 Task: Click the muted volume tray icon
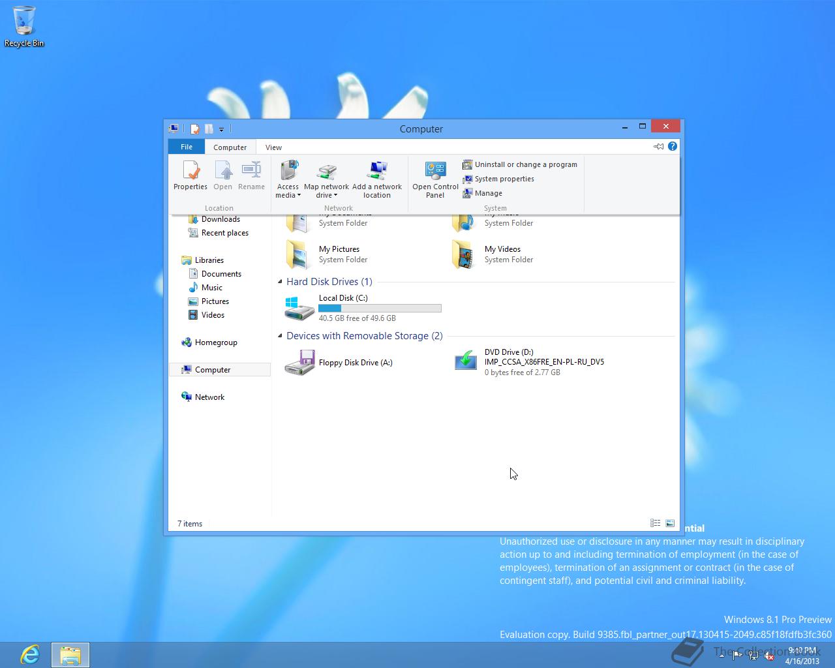click(x=769, y=656)
